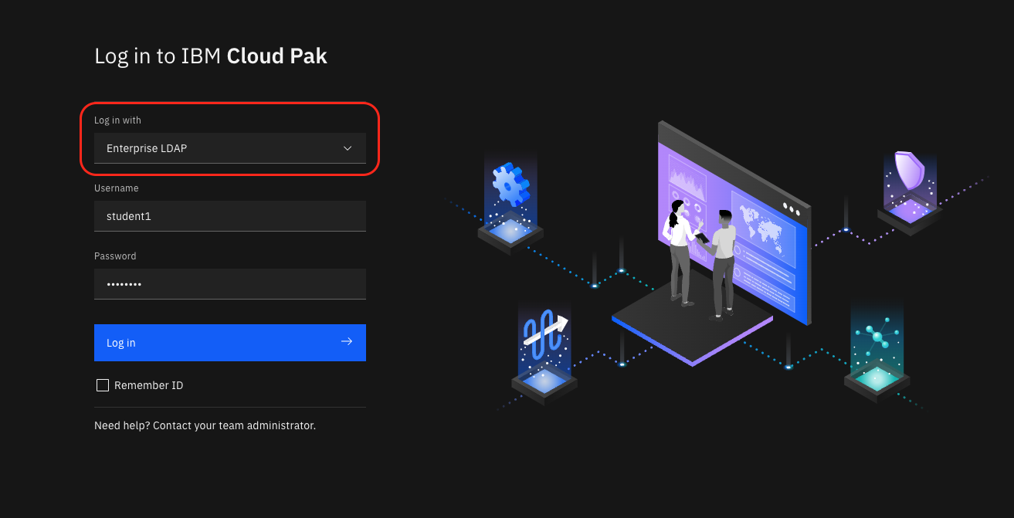Click the chevron arrow in Log in with selector

coord(348,148)
